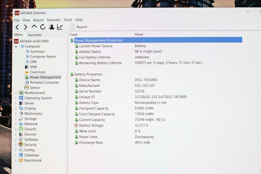This screenshot has width=261, height=174.
Task: Open the Report menu
Action: coord(38,20)
